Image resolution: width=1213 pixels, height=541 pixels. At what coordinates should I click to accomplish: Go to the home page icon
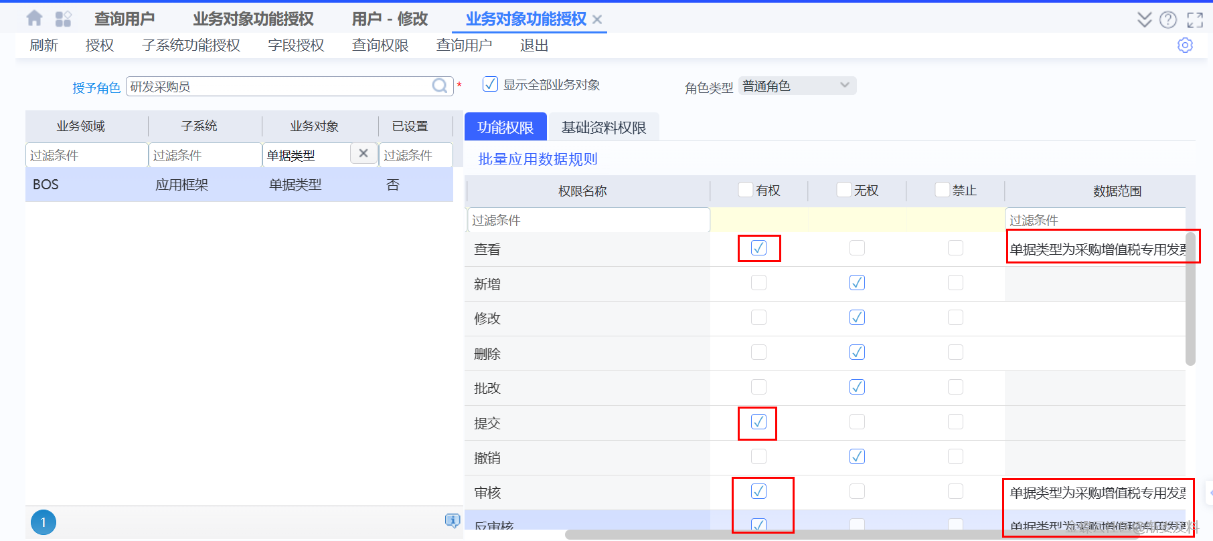[34, 19]
